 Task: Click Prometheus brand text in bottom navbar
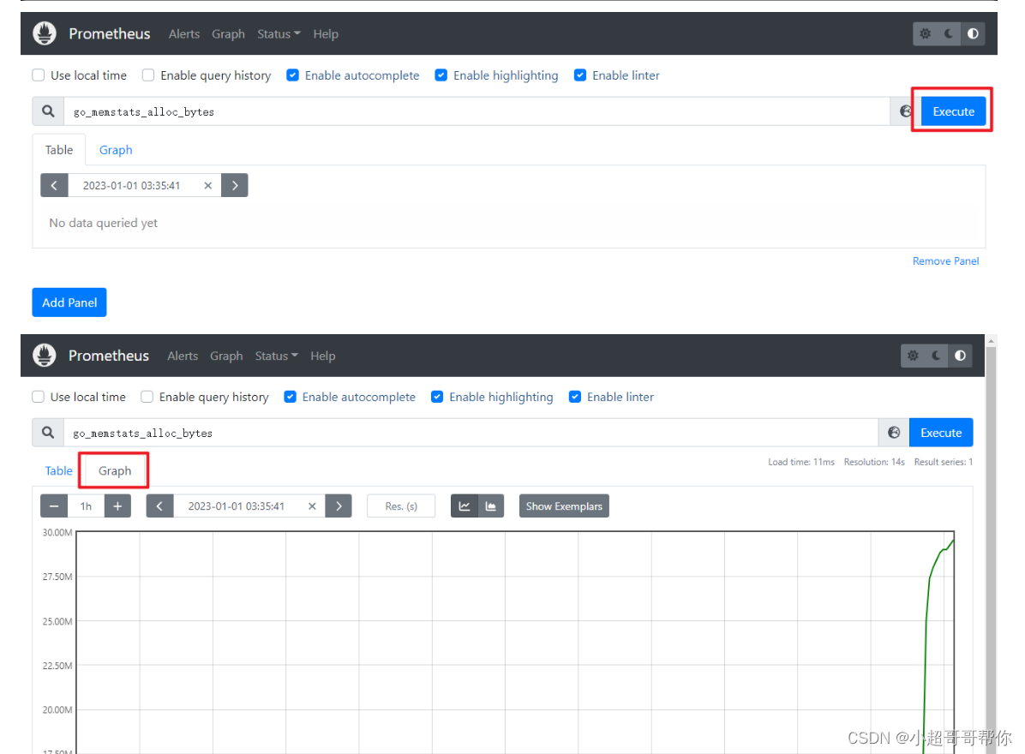[109, 356]
